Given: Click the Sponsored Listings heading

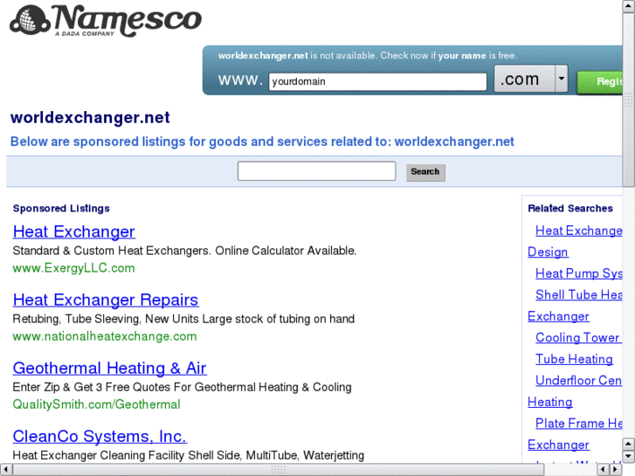Looking at the screenshot, I should (x=61, y=208).
